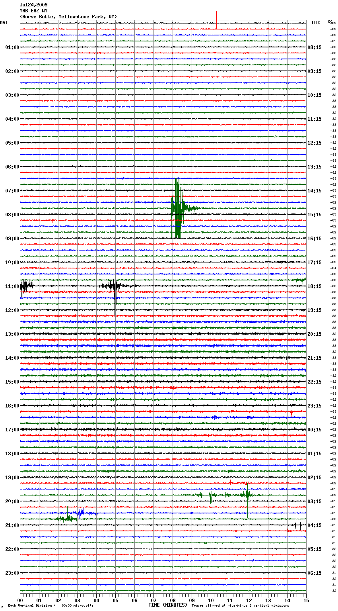The image size is (338, 611).
Task: Select the 15:00 MST row label
Action: [x=12, y=382]
